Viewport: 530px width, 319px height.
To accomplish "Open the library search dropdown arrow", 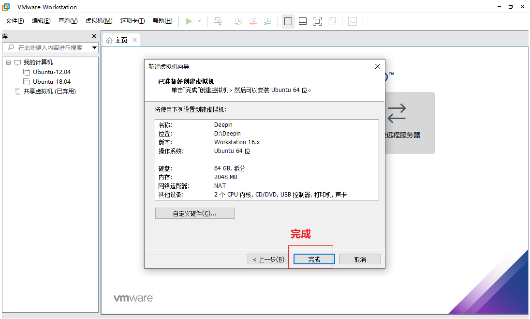I will pyautogui.click(x=95, y=48).
